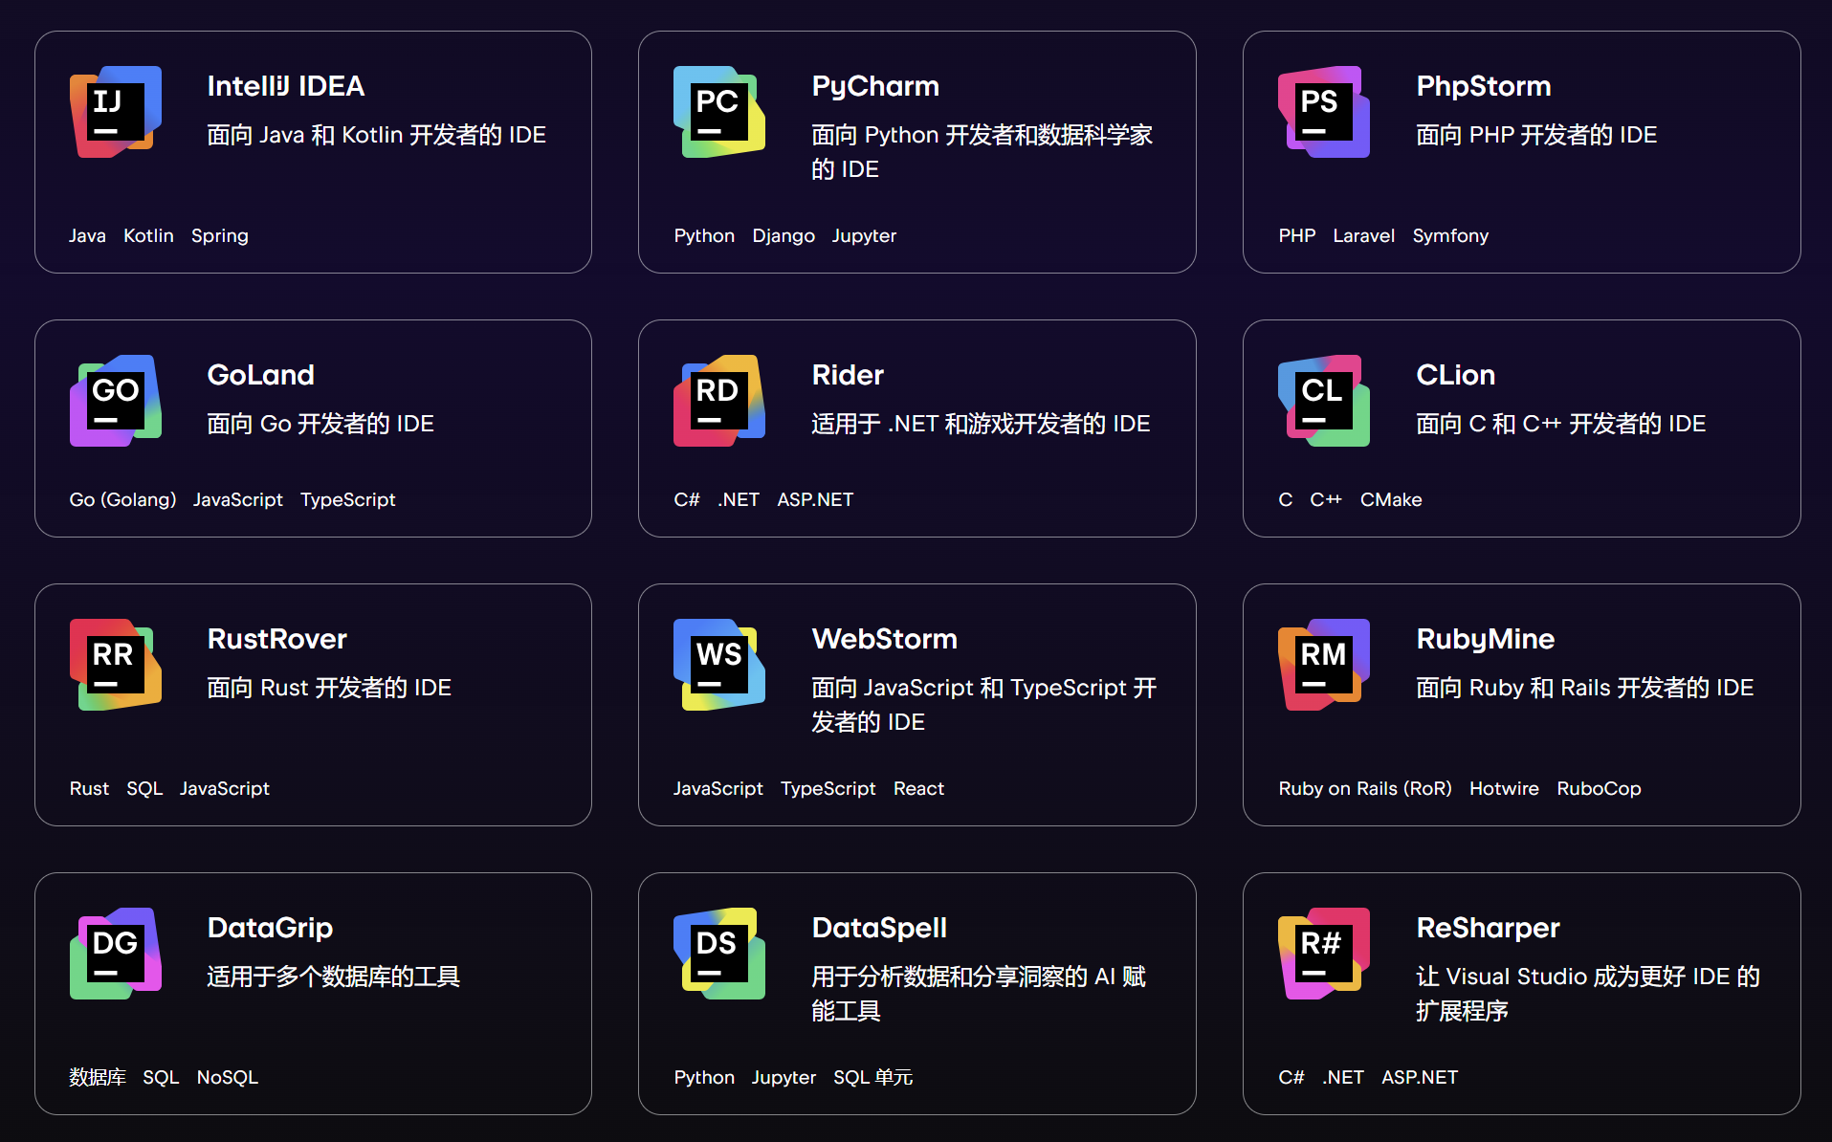Click the JavaScript tag in RustRover card
Image resolution: width=1832 pixels, height=1142 pixels.
225,789
